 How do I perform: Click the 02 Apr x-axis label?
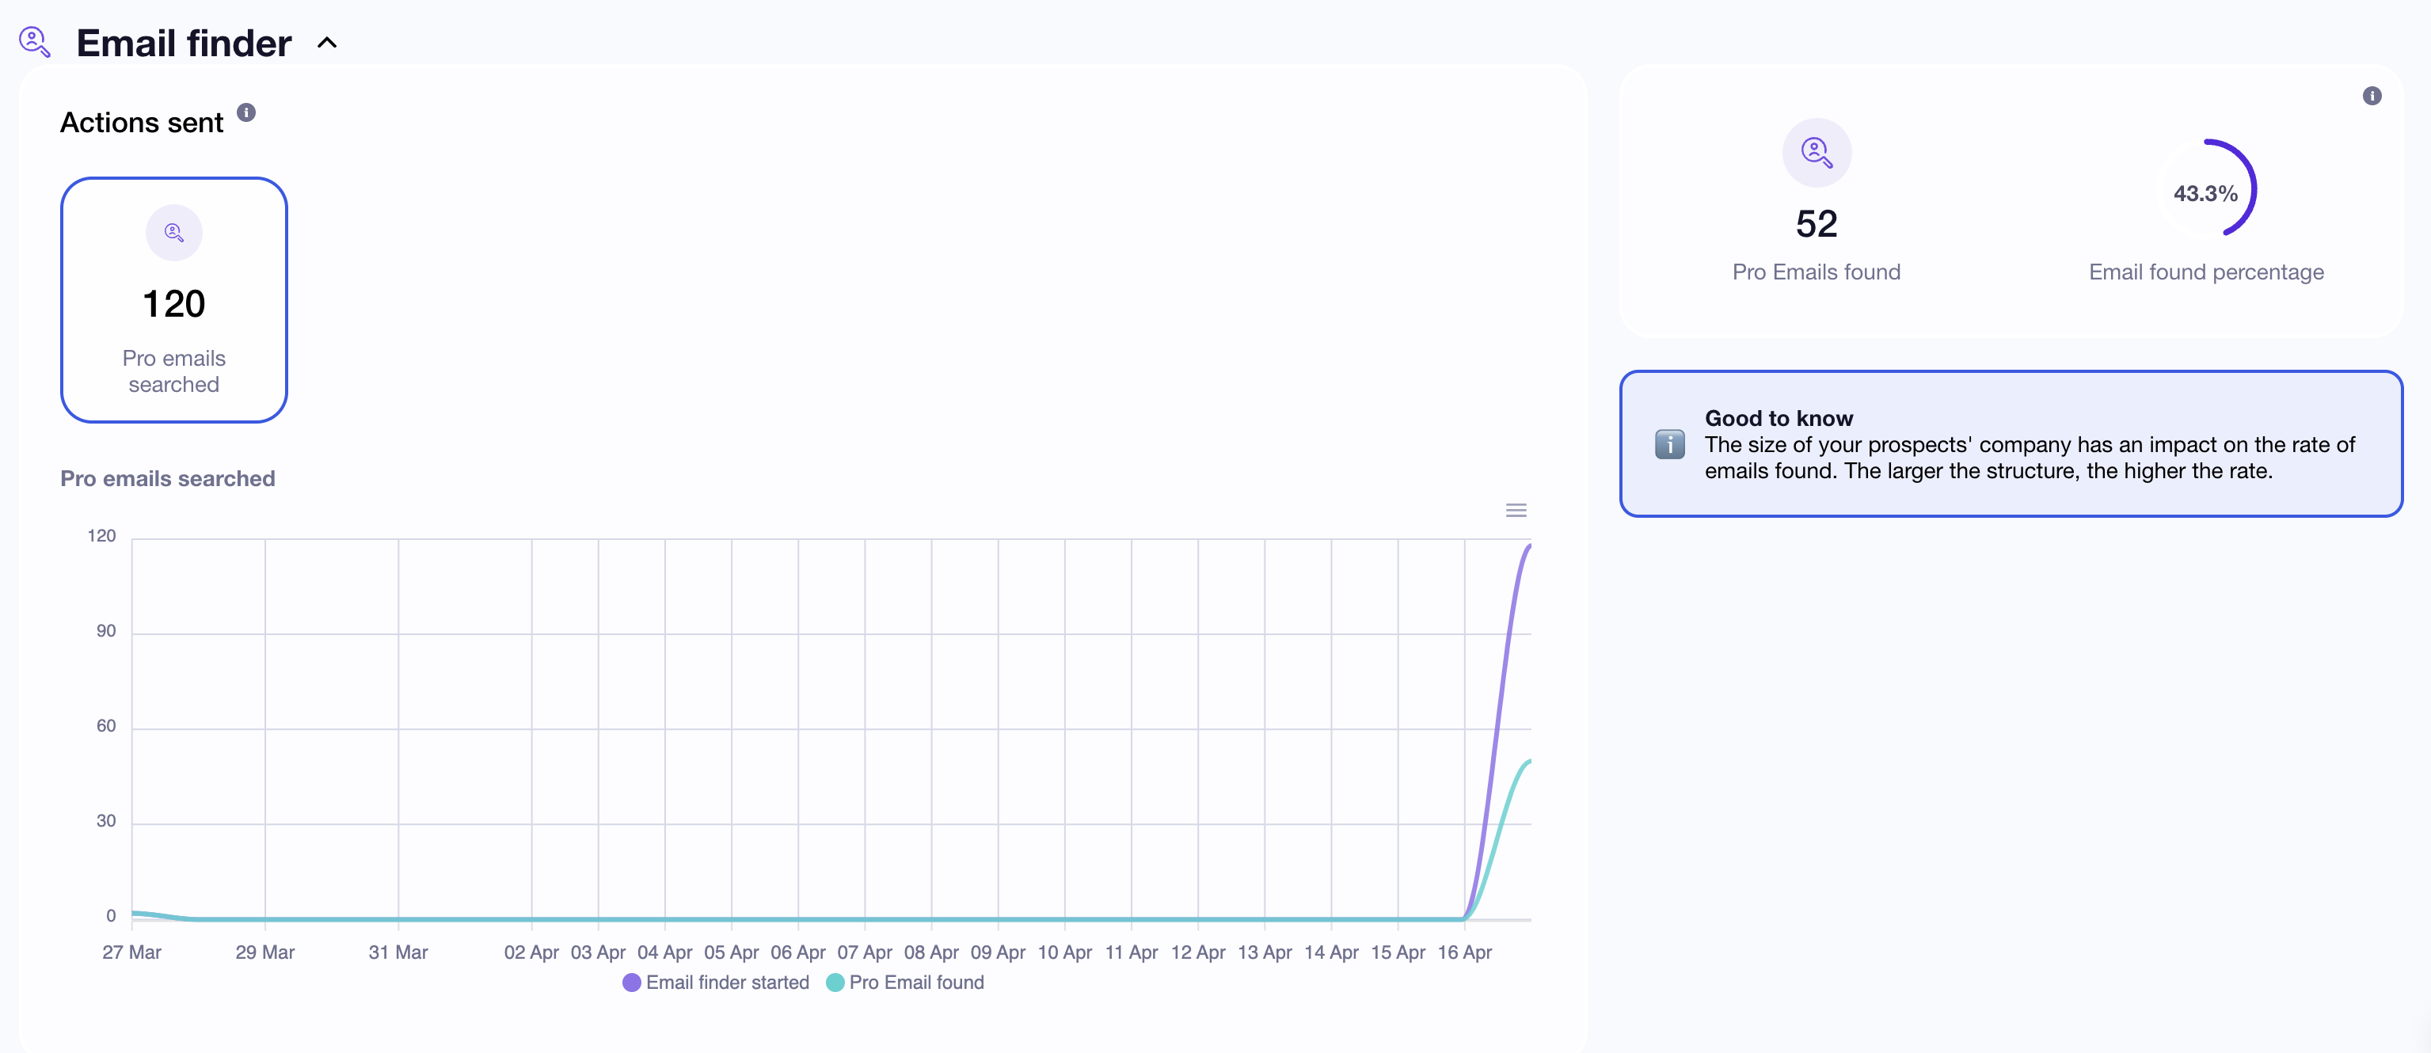coord(531,952)
